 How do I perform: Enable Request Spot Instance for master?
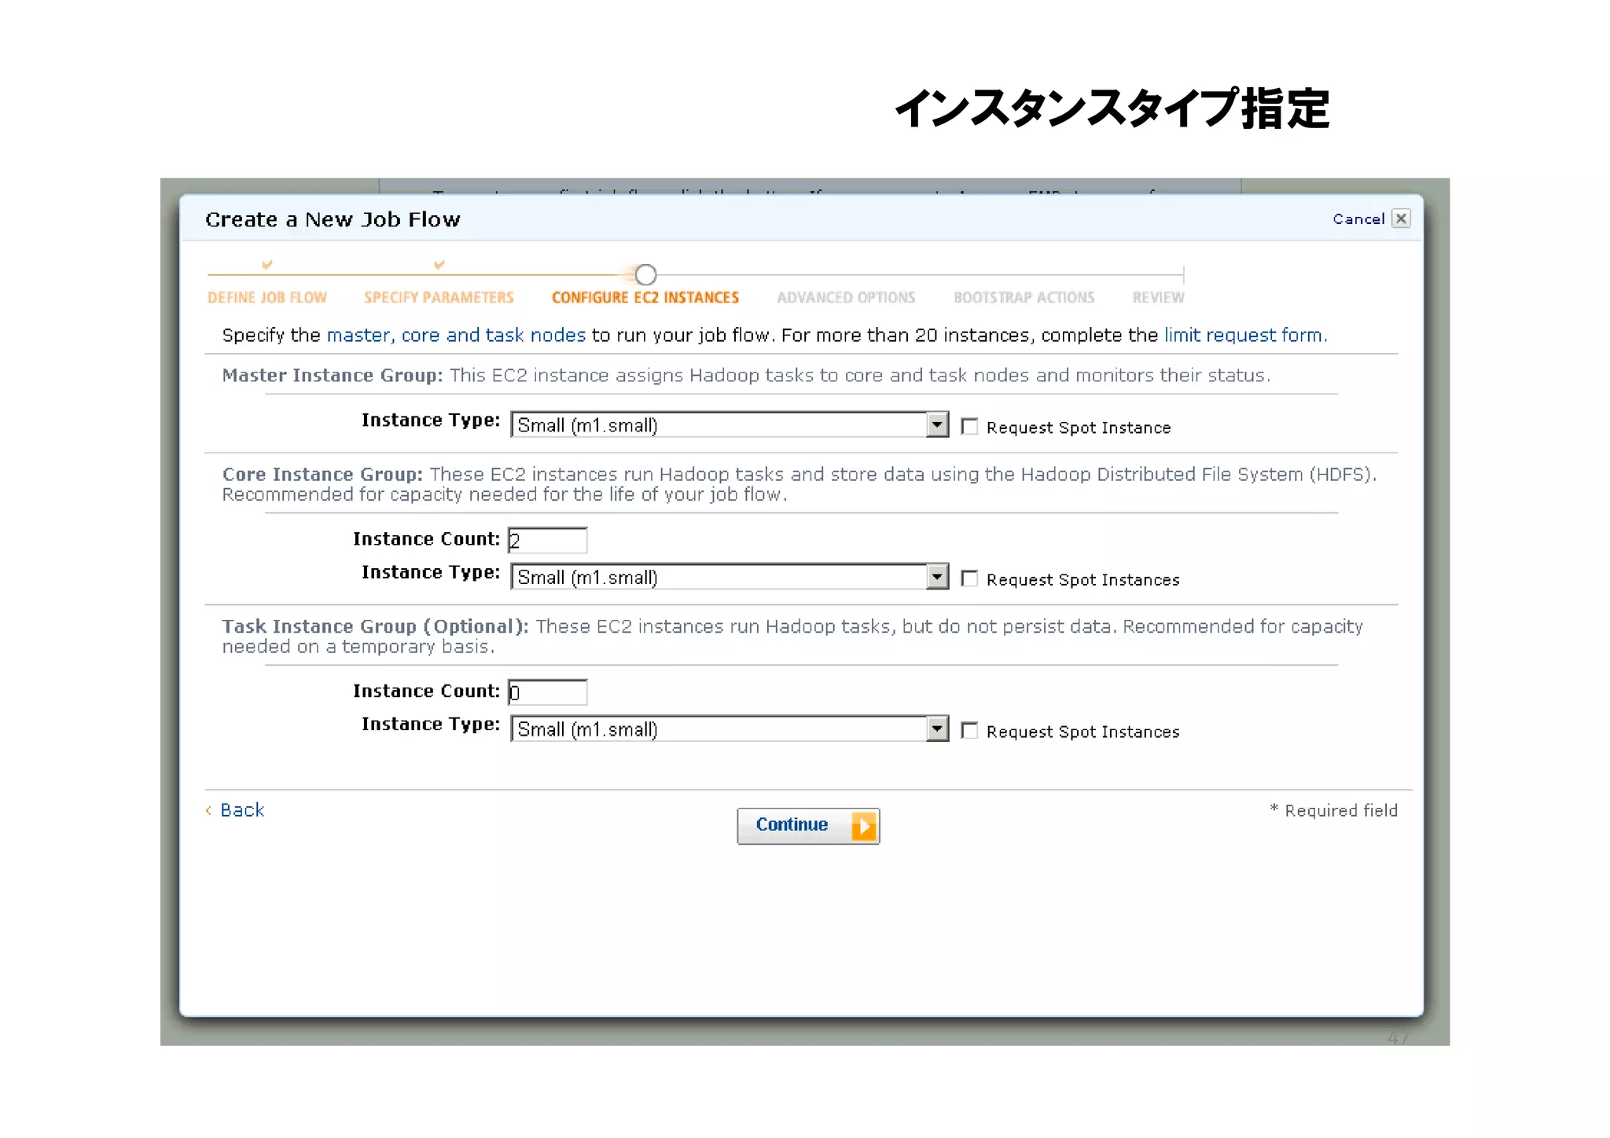969,427
